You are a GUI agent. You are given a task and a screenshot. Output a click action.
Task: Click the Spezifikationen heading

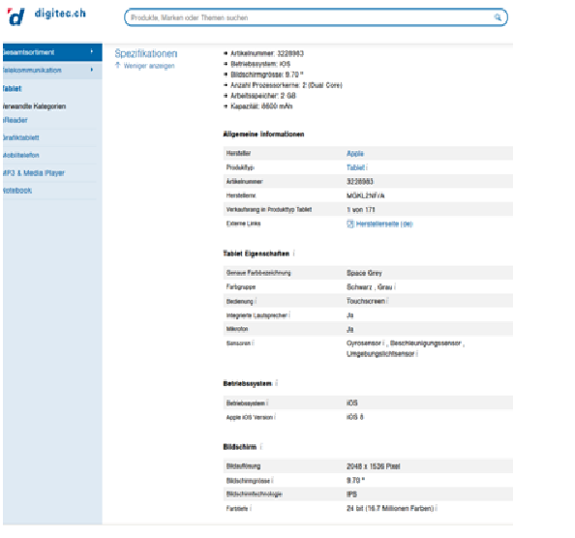click(x=146, y=53)
